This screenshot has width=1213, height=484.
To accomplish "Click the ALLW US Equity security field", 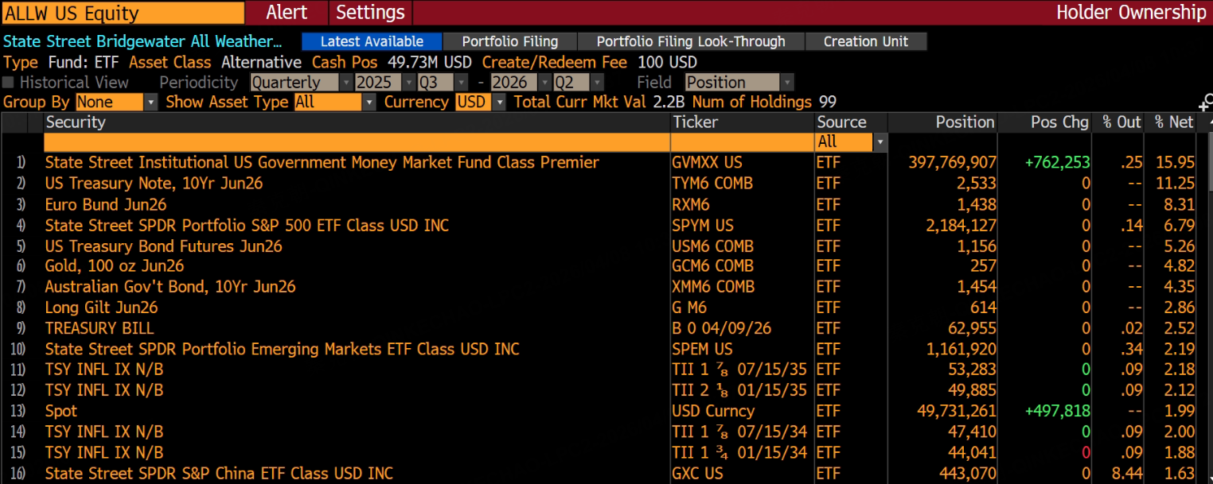I will (x=123, y=13).
